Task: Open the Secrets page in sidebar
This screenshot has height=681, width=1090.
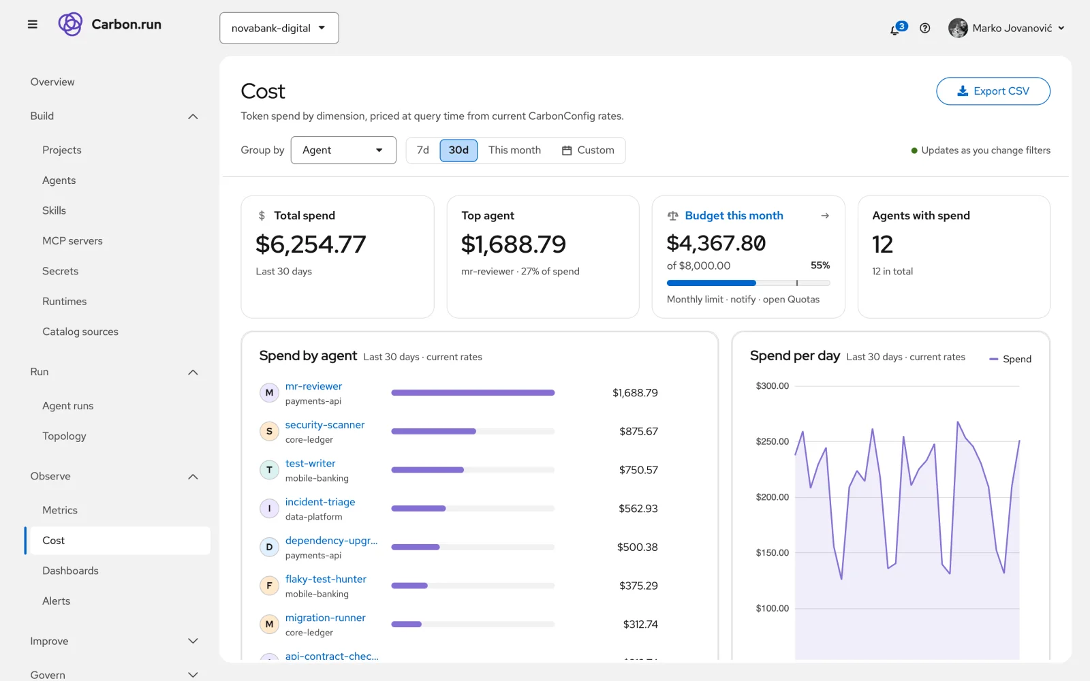Action: [60, 271]
